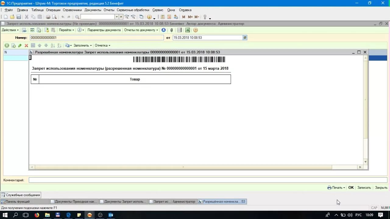Click the Записать button
Image resolution: width=390 pixels, height=219 pixels.
tap(364, 188)
